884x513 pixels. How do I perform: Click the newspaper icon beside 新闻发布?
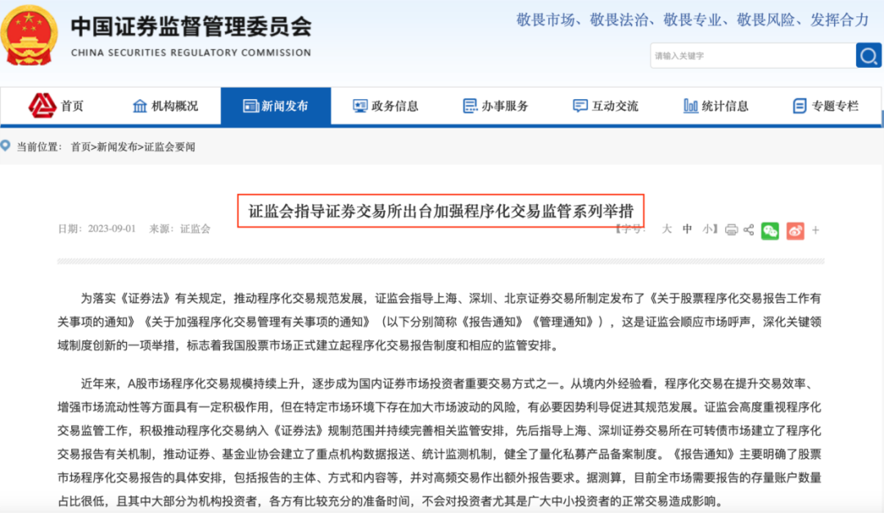tap(250, 106)
